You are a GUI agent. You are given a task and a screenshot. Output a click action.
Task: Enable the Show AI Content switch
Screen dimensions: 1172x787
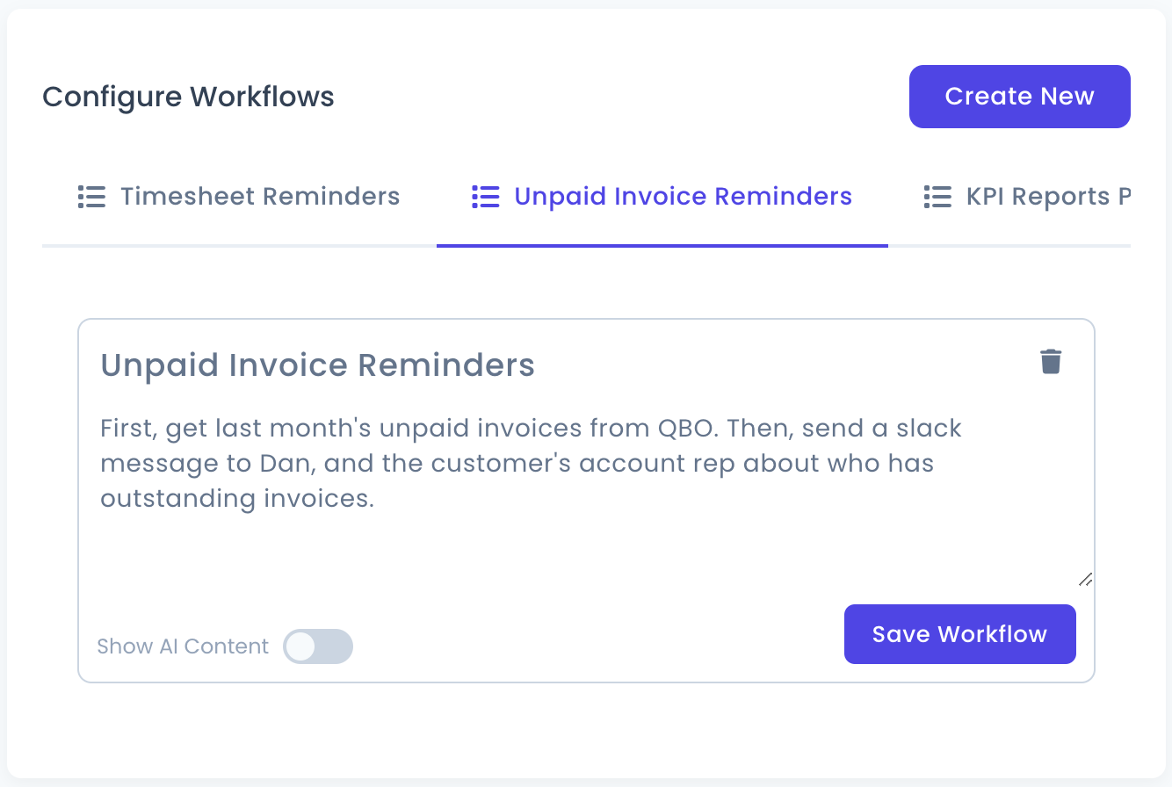click(318, 646)
